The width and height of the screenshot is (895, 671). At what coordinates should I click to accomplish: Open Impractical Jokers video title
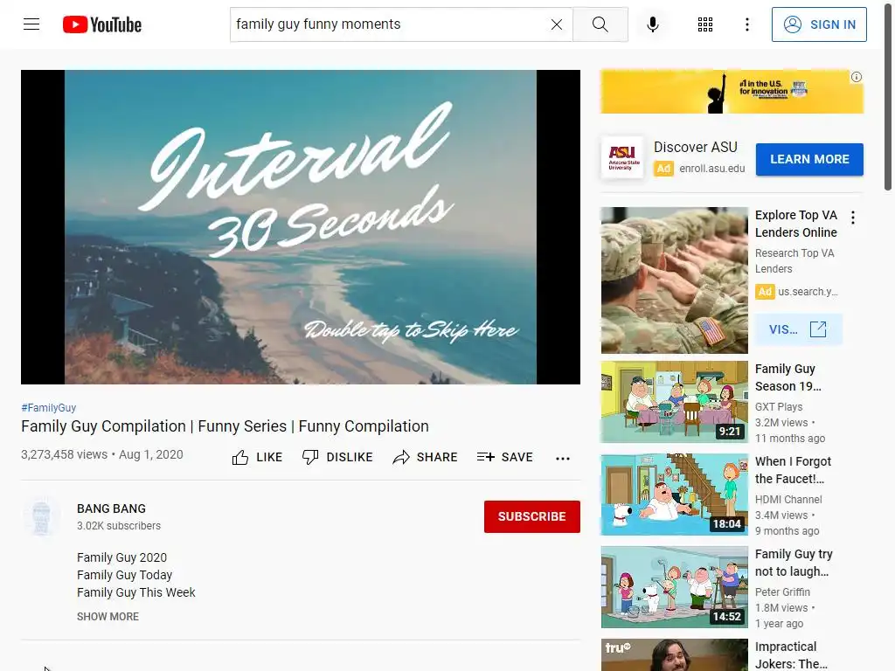coord(790,655)
